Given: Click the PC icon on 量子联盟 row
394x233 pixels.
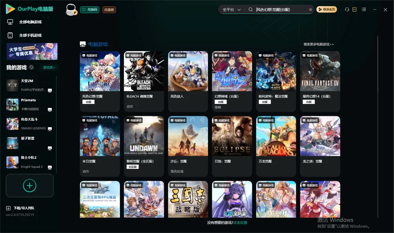Looking at the screenshot, I should tap(50, 148).
